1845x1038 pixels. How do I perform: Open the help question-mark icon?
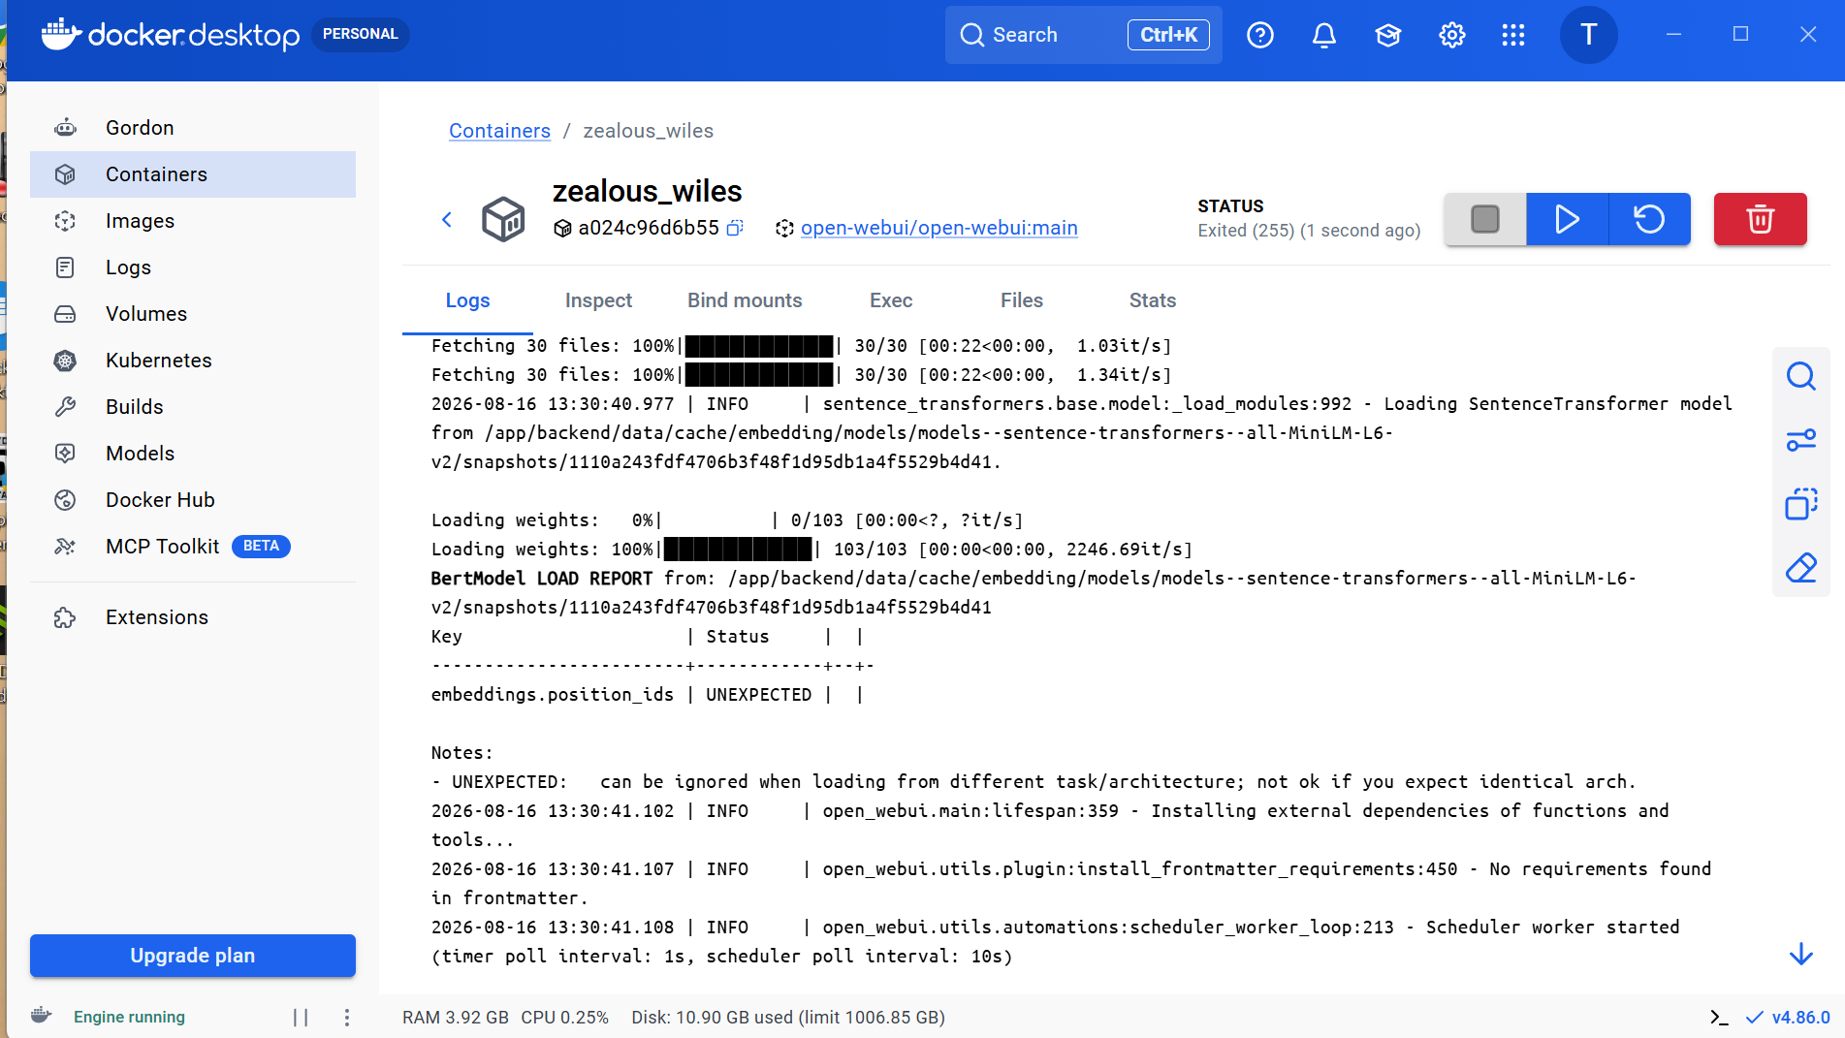click(1260, 35)
